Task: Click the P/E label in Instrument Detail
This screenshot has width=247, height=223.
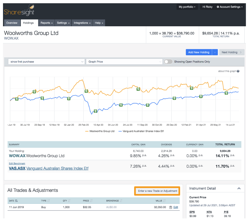Action: point(226,212)
